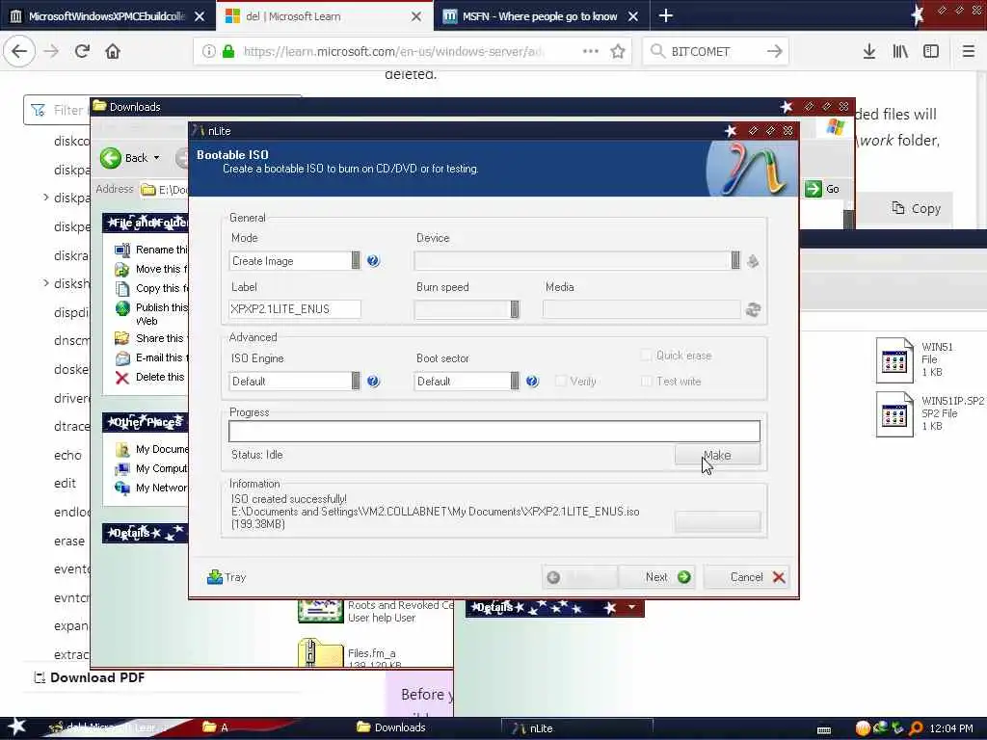The image size is (987, 740).
Task: Click the Media field in nLite
Action: [x=641, y=309]
